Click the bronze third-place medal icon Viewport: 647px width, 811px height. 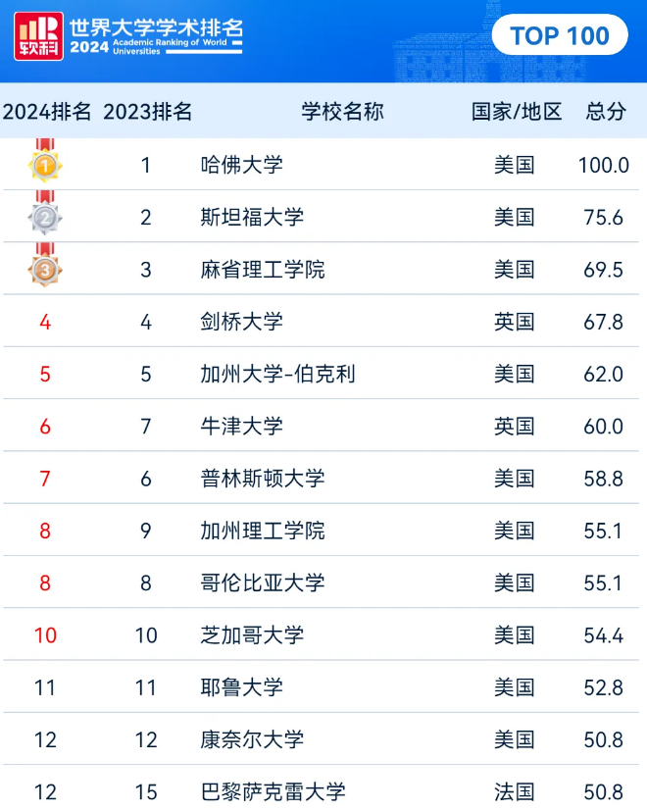tap(45, 268)
